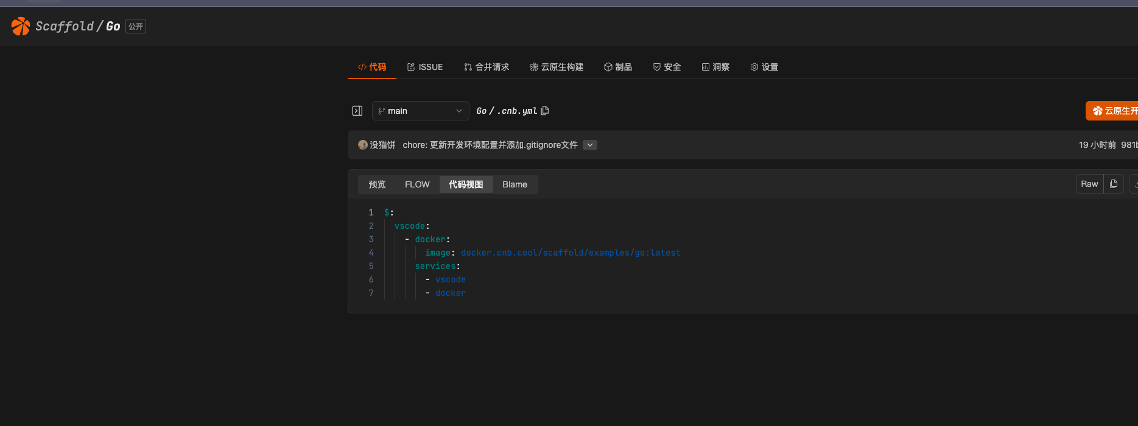Open the Raw file view
This screenshot has width=1138, height=426.
[x=1089, y=184]
